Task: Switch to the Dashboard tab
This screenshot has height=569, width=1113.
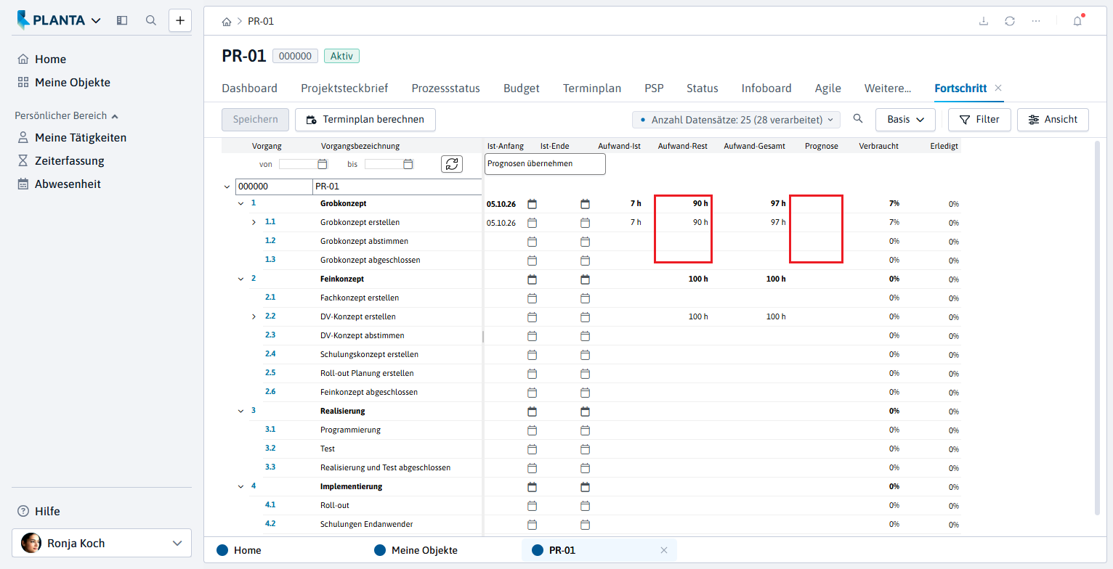Action: point(249,88)
